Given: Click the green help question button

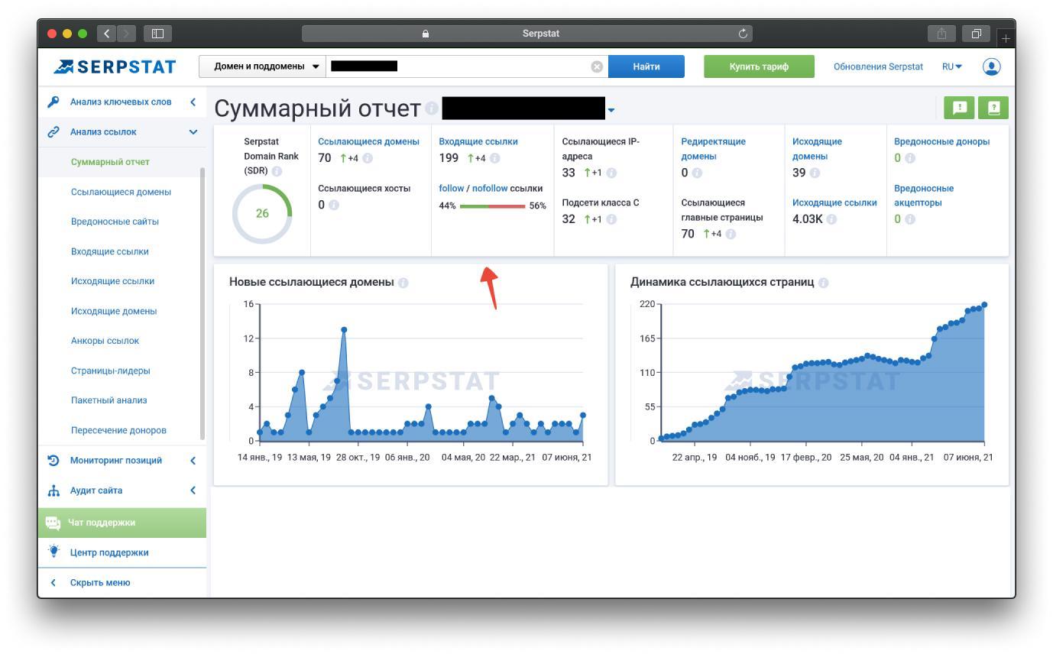Looking at the screenshot, I should tap(993, 108).
